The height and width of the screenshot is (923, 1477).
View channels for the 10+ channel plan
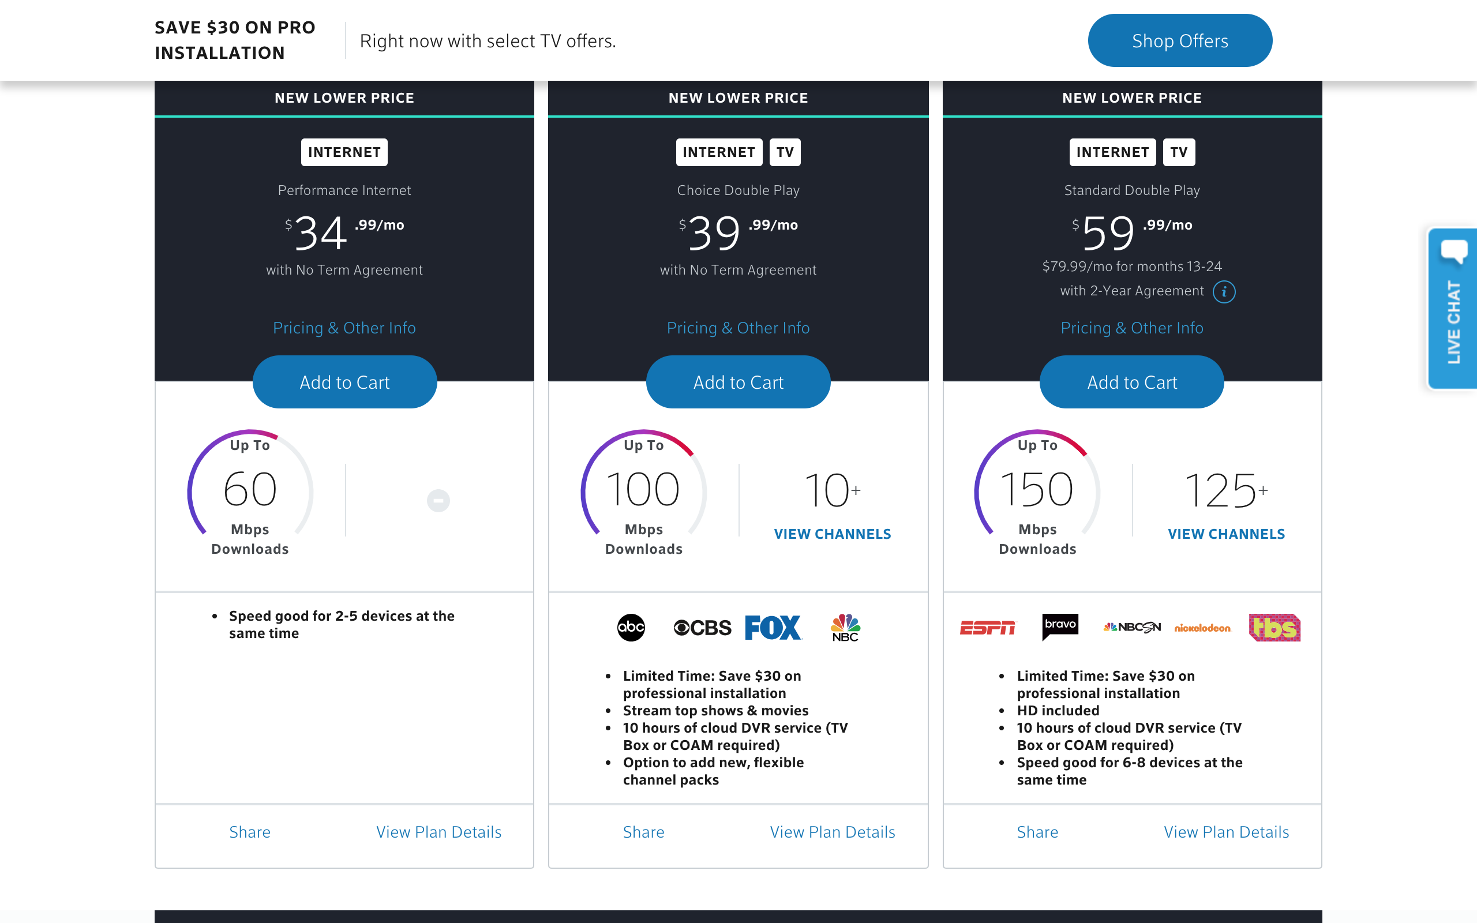click(833, 534)
